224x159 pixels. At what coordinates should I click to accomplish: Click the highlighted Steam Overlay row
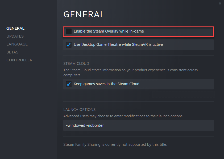coord(138,31)
